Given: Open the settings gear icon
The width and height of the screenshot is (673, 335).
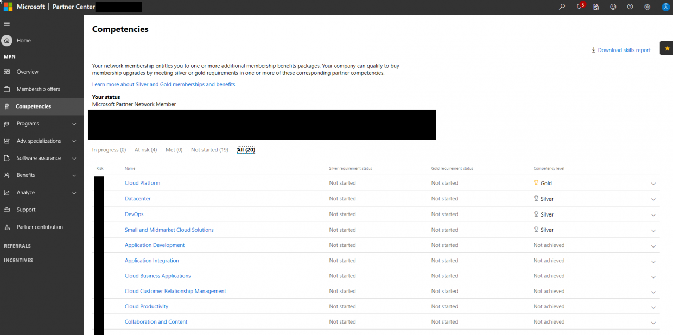Looking at the screenshot, I should (647, 7).
